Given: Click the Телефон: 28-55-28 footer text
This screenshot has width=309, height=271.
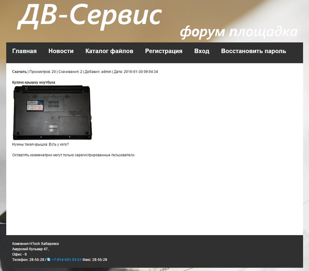Looking at the screenshot, I should pos(28,259).
